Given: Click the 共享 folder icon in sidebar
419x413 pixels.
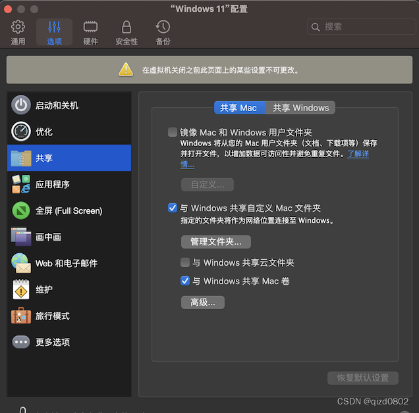Looking at the screenshot, I should pyautogui.click(x=21, y=158).
